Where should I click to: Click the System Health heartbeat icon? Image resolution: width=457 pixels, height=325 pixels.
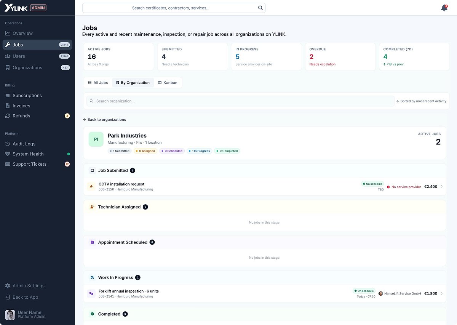click(8, 154)
